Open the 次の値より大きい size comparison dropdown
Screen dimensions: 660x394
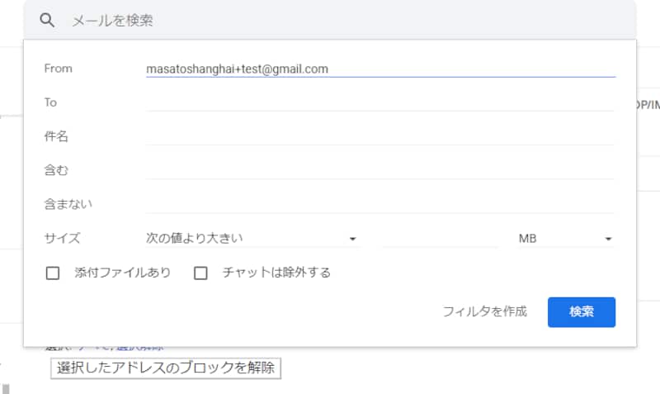coord(252,238)
